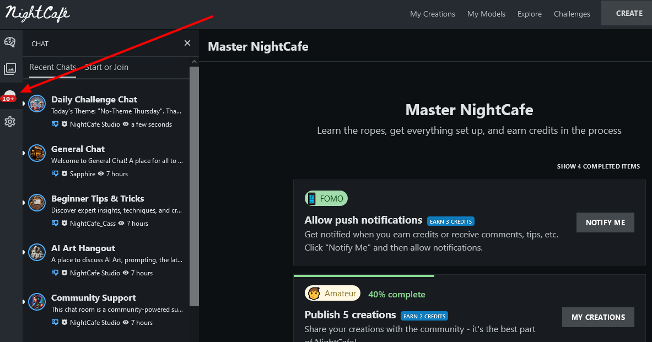Click the NOTIFY ME button

605,222
